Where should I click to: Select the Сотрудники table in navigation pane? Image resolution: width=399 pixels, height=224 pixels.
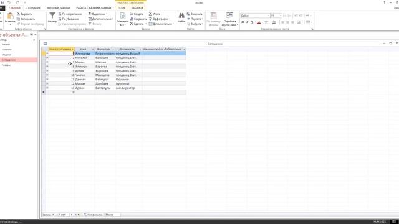tap(19, 60)
